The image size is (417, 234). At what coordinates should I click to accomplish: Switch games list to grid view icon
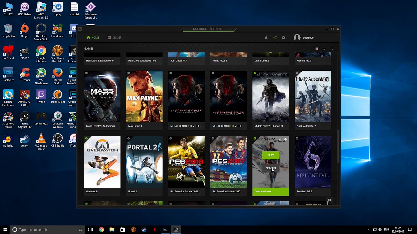click(x=317, y=49)
